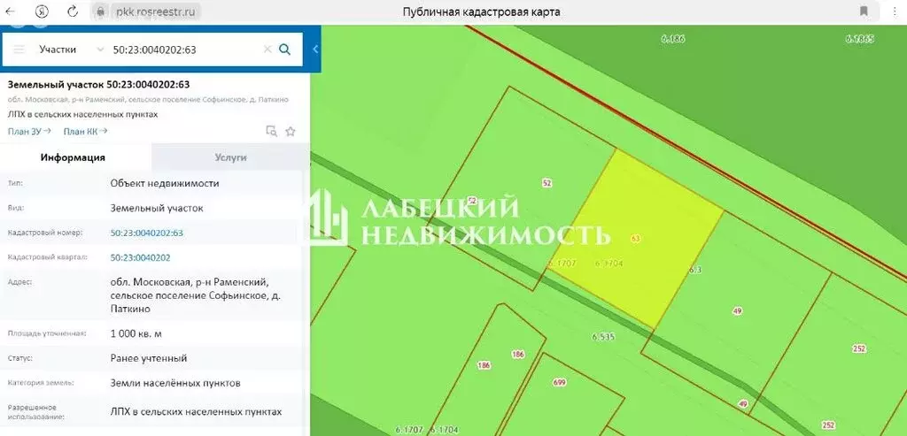Open the Yandex home button
The height and width of the screenshot is (436, 907).
[x=42, y=11]
